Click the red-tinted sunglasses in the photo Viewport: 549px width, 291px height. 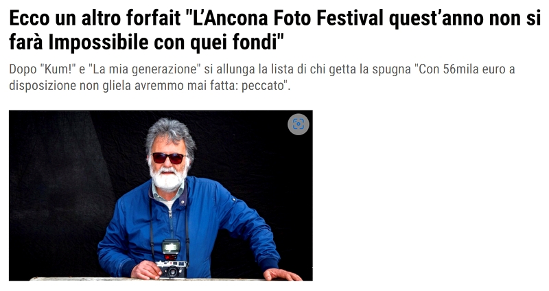168,158
